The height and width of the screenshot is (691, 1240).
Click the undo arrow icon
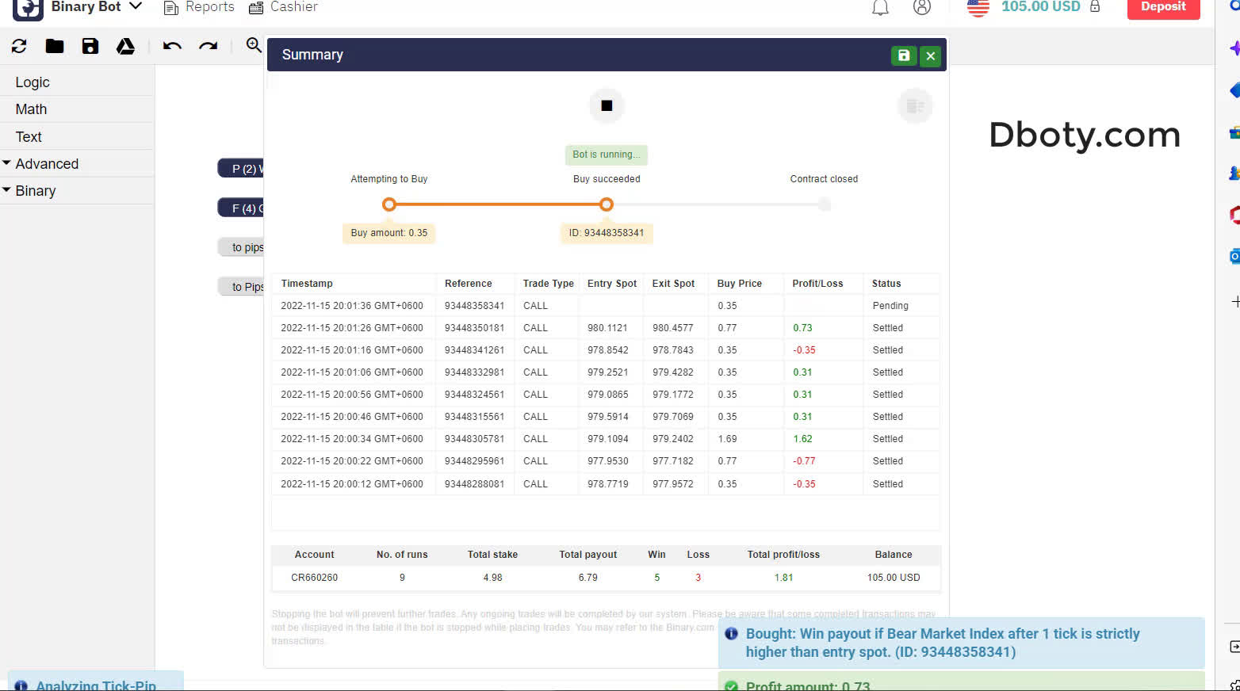click(172, 47)
